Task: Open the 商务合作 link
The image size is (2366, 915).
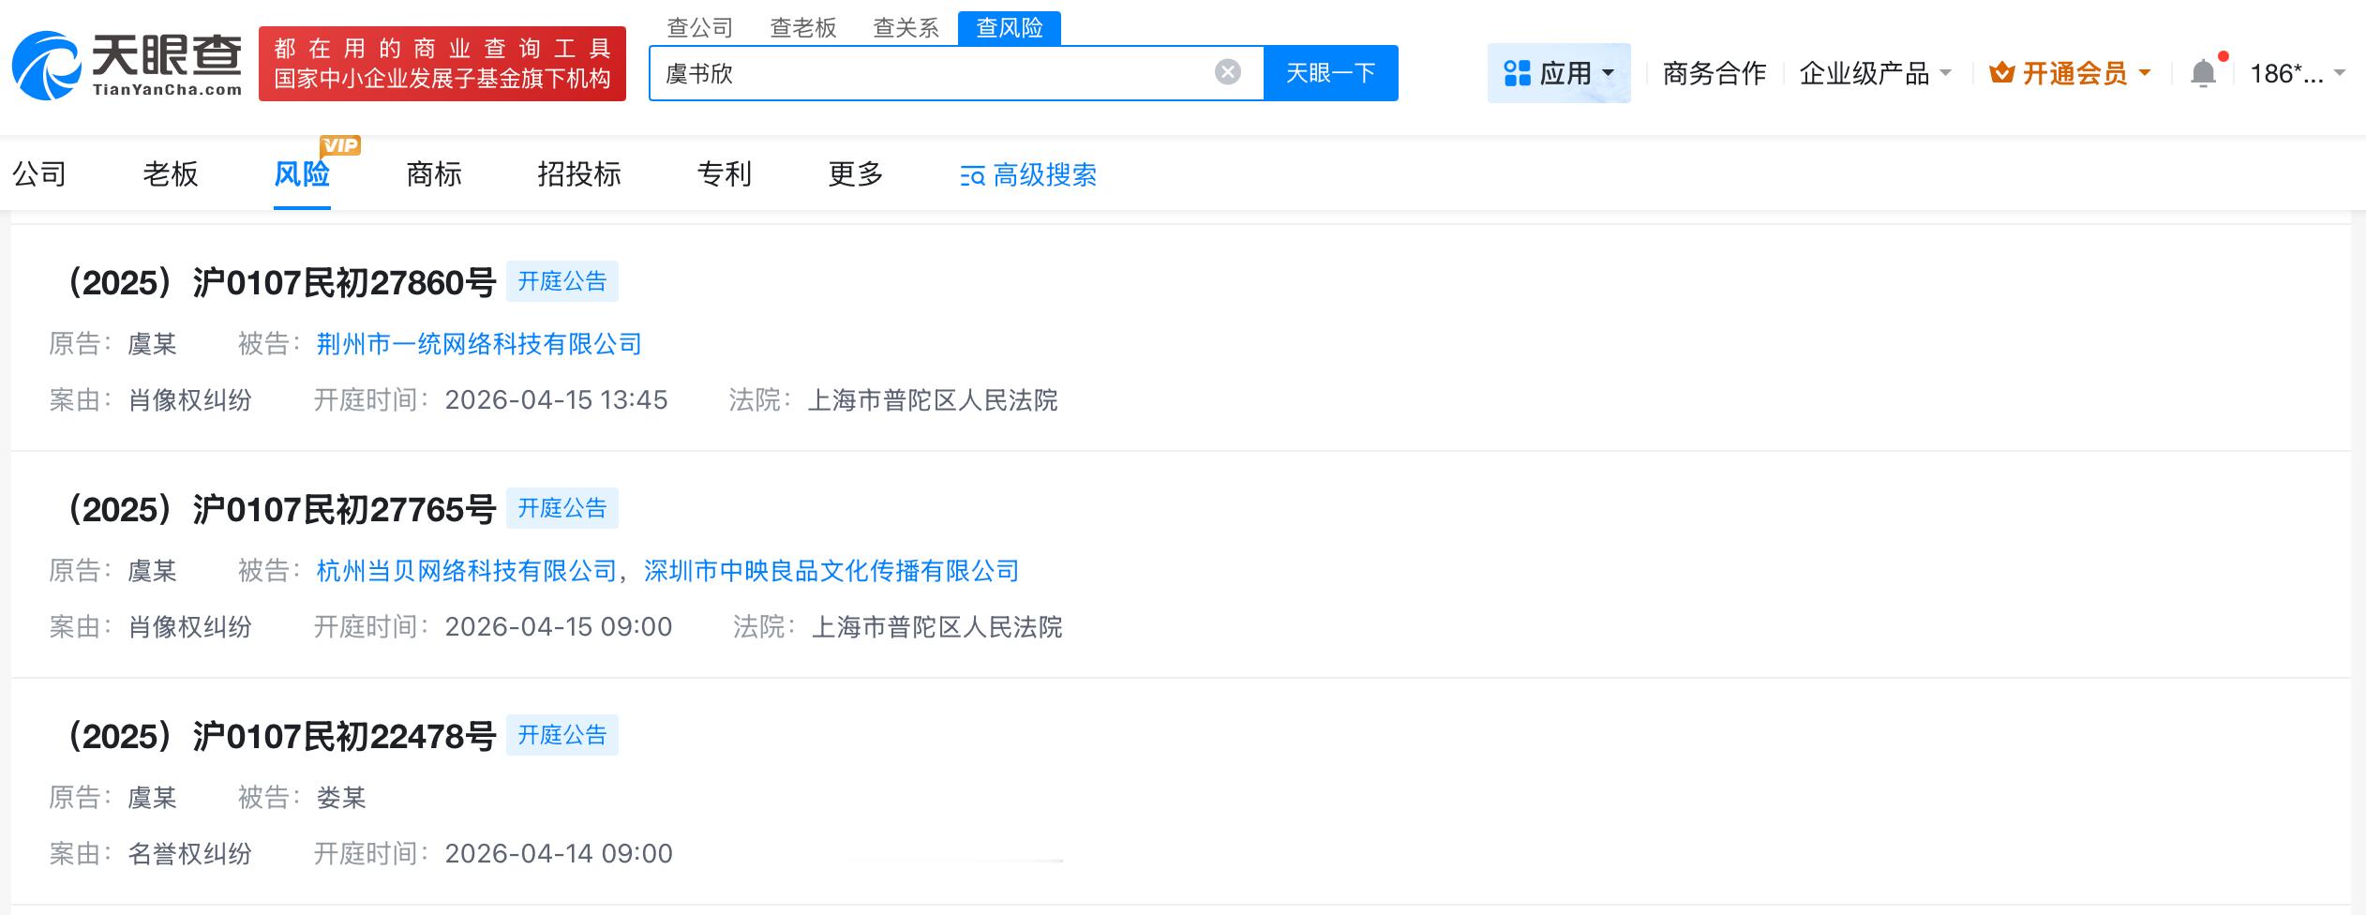Action: click(x=1715, y=73)
